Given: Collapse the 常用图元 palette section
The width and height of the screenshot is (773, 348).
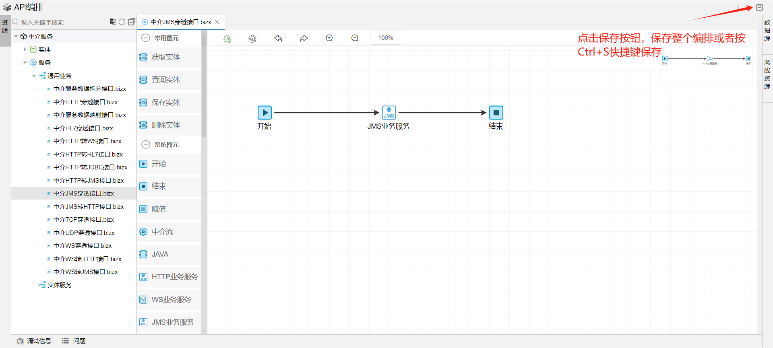Looking at the screenshot, I should point(146,38).
